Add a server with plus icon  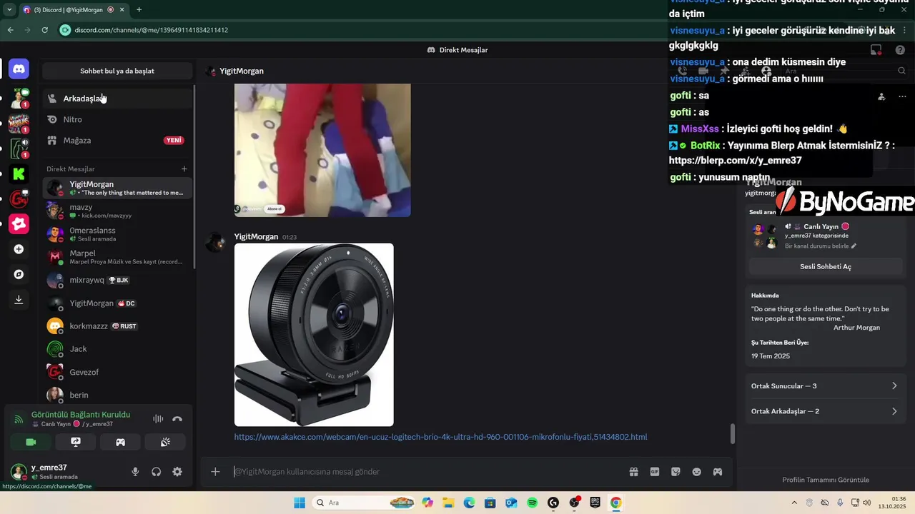coord(19,249)
